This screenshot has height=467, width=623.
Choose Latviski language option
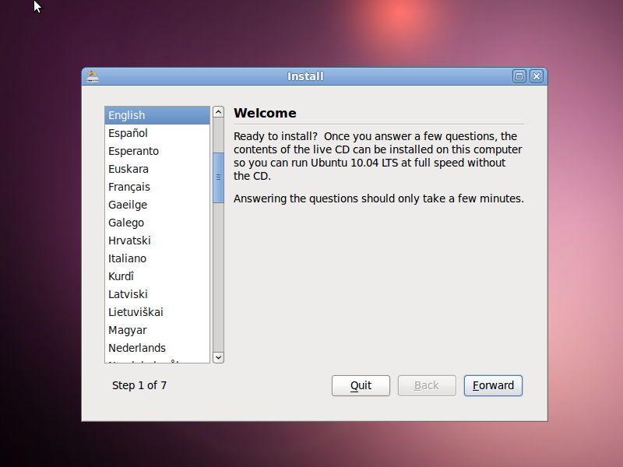point(128,294)
